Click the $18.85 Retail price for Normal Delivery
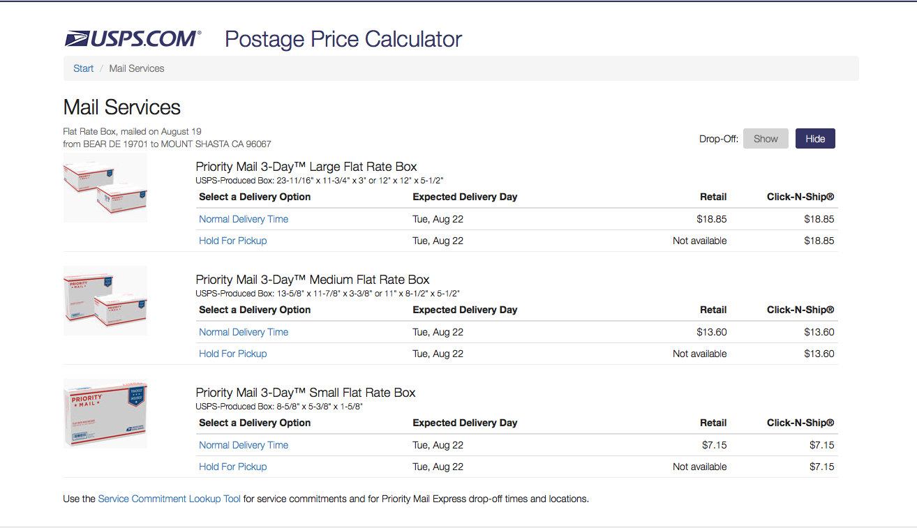Viewport: 917px width, 528px height. 712,219
